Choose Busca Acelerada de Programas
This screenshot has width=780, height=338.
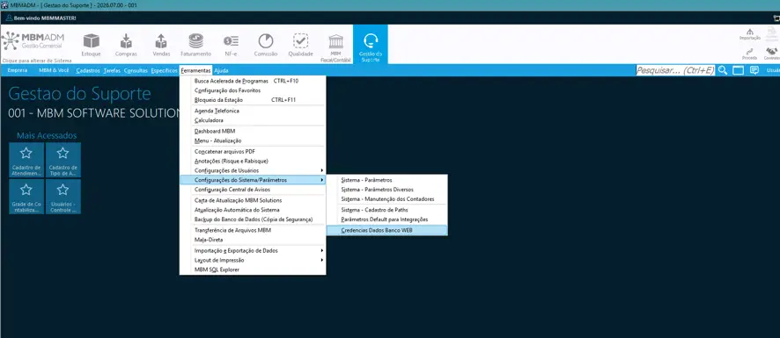(x=253, y=81)
